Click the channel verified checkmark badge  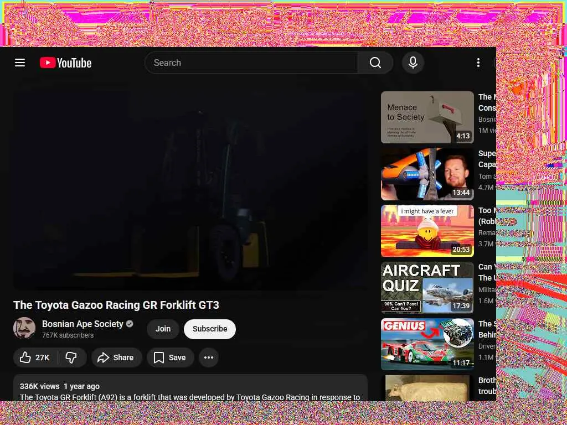(129, 324)
